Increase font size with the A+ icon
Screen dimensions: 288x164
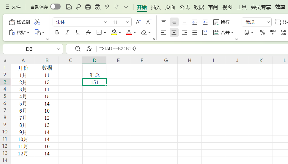click(x=138, y=22)
